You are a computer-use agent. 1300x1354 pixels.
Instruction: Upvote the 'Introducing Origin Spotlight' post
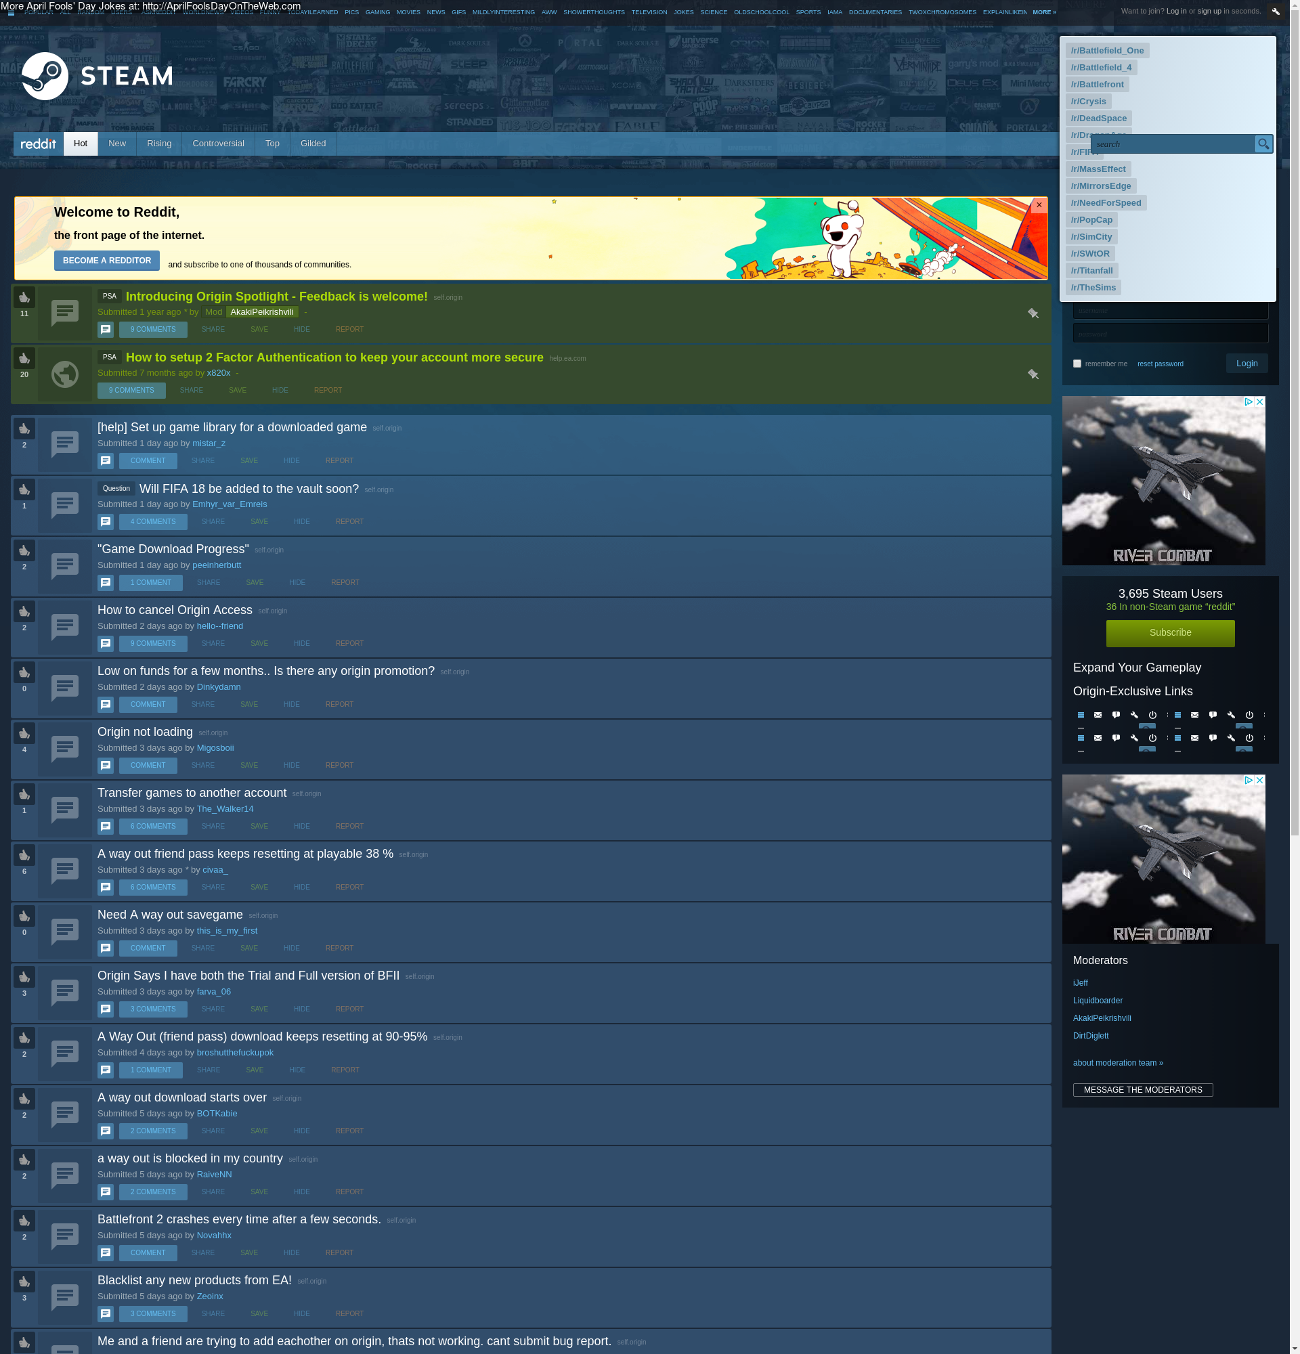pyautogui.click(x=24, y=297)
